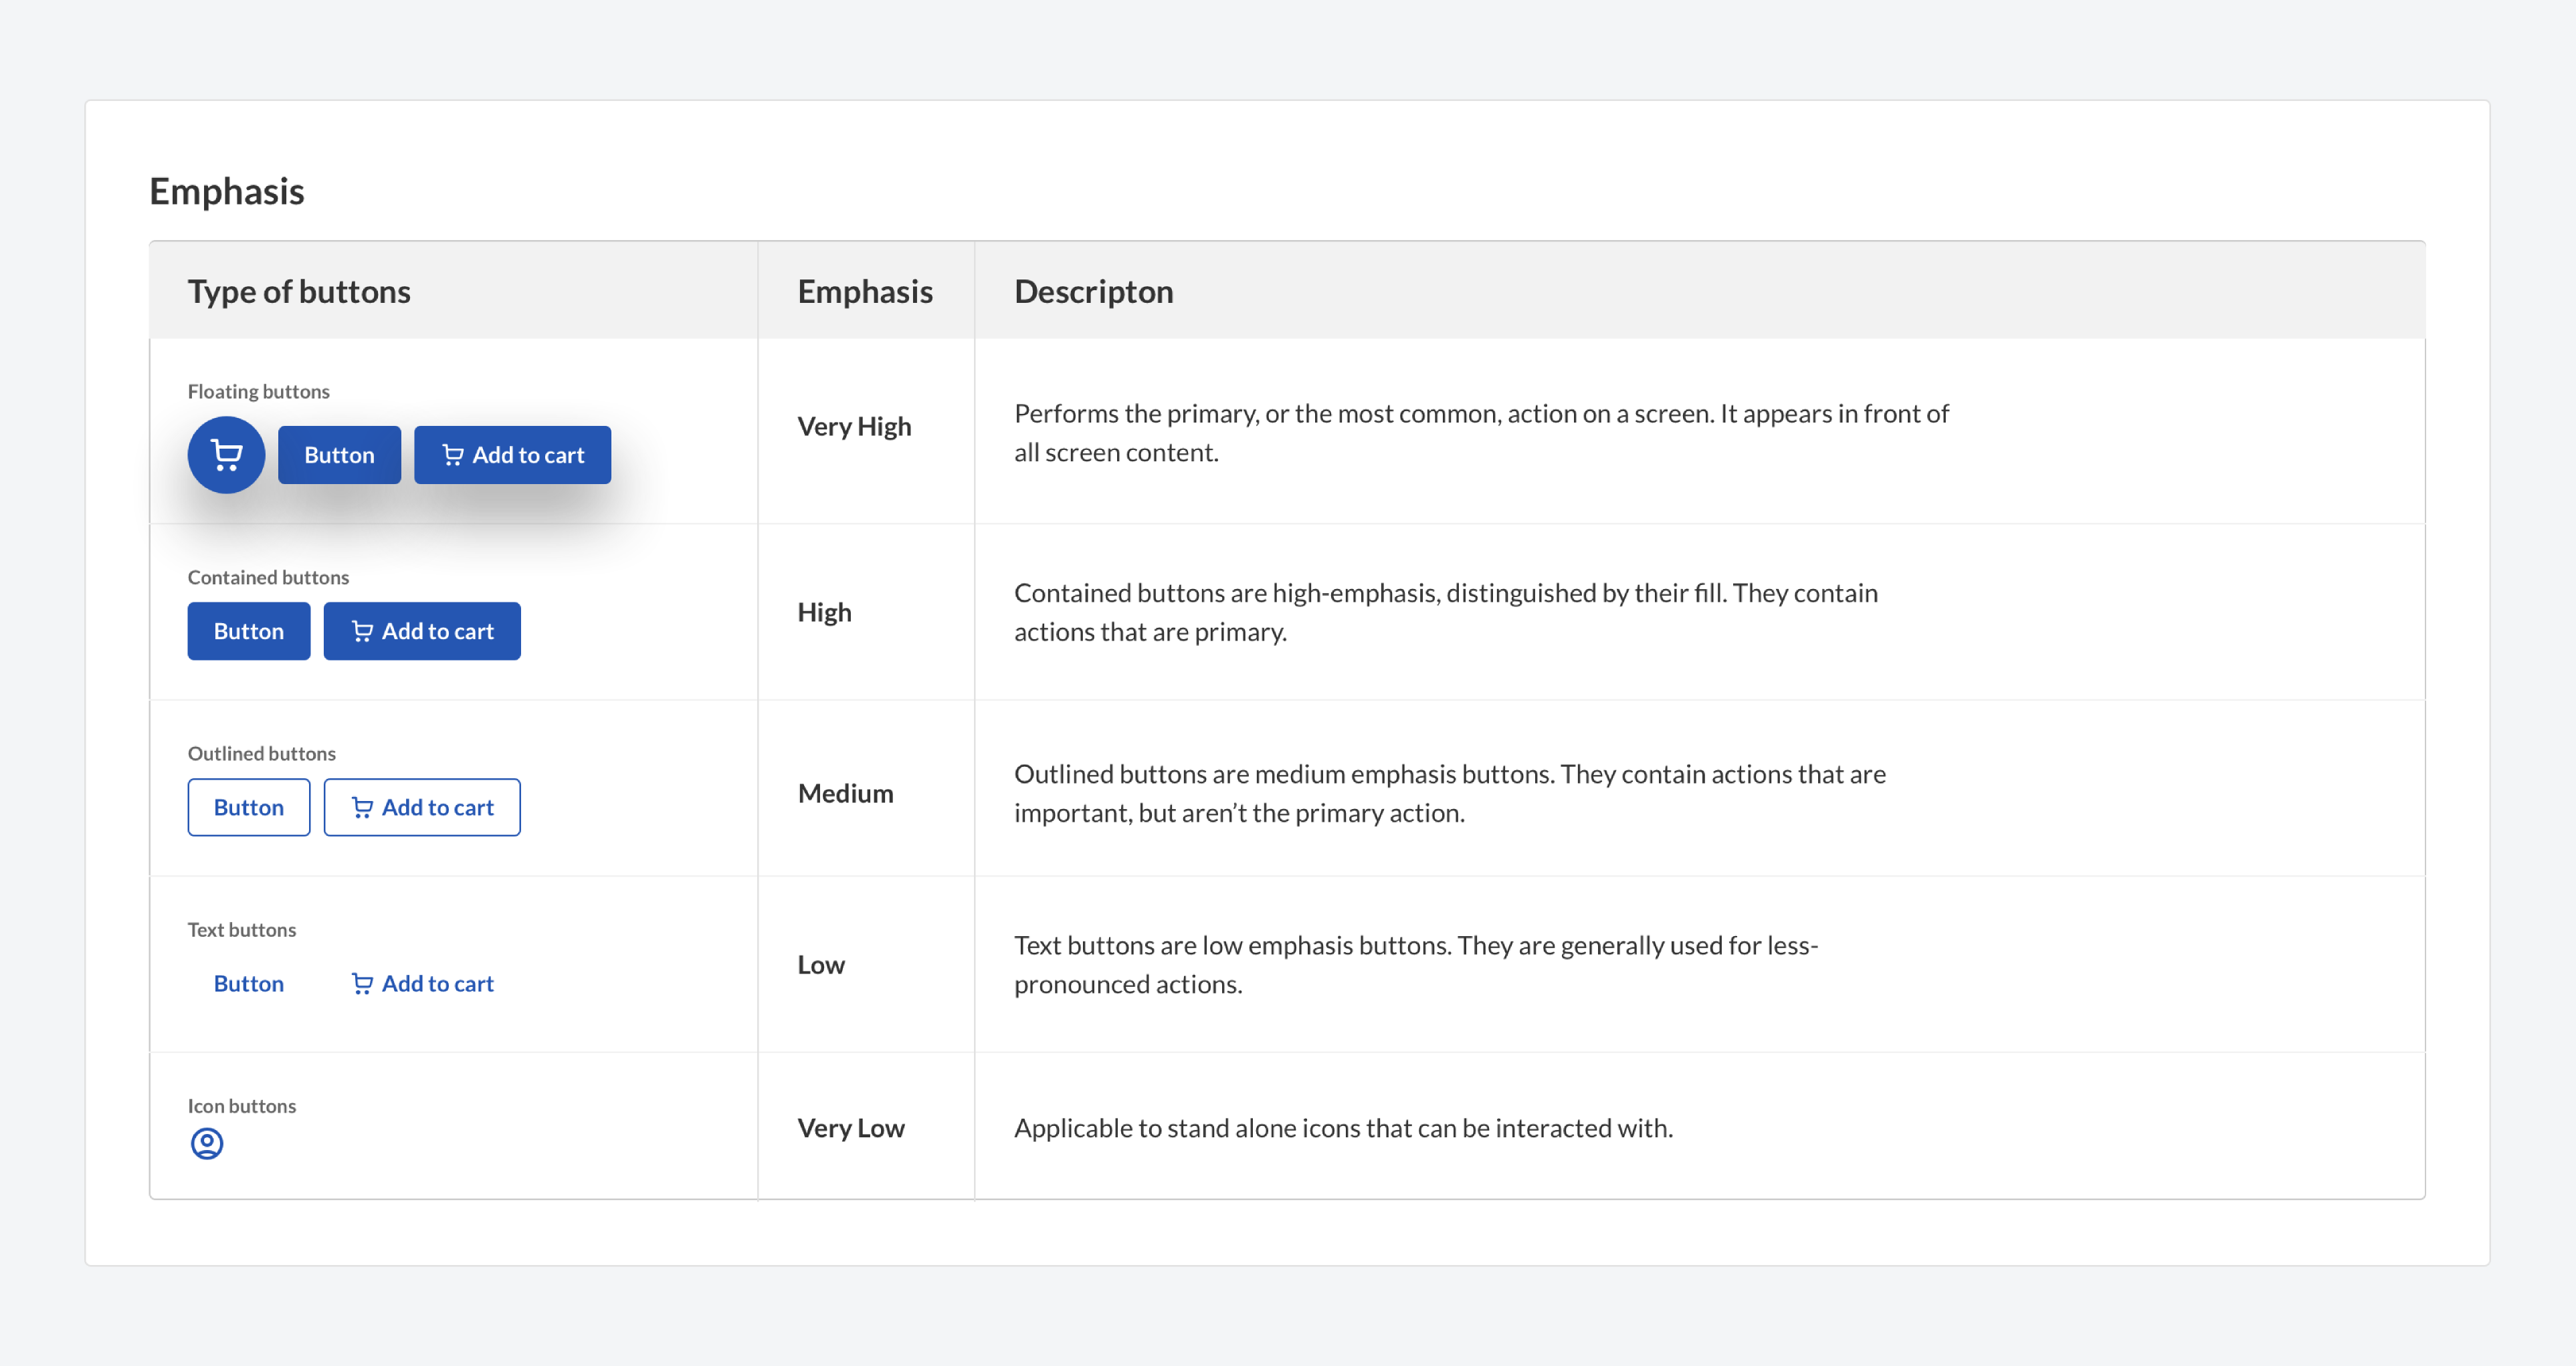Click the Emphasis column header

[x=865, y=291]
